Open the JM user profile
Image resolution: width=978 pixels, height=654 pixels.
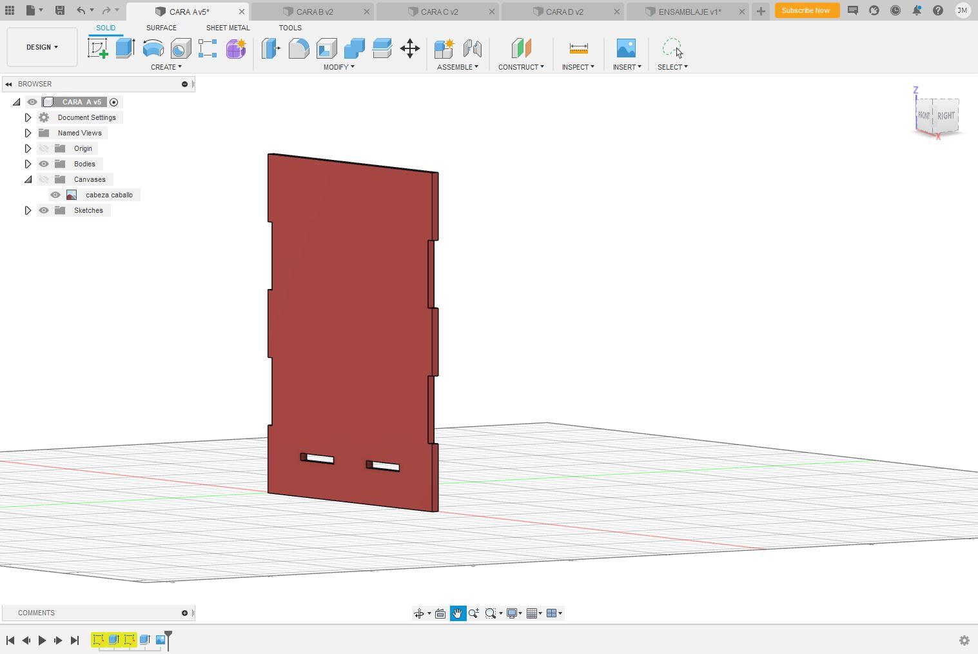click(962, 10)
